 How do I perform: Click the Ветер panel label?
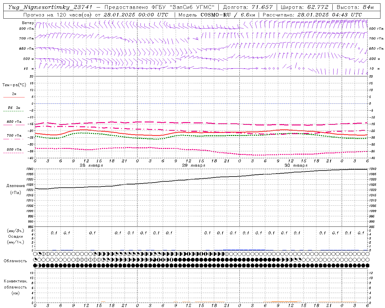tap(28, 23)
